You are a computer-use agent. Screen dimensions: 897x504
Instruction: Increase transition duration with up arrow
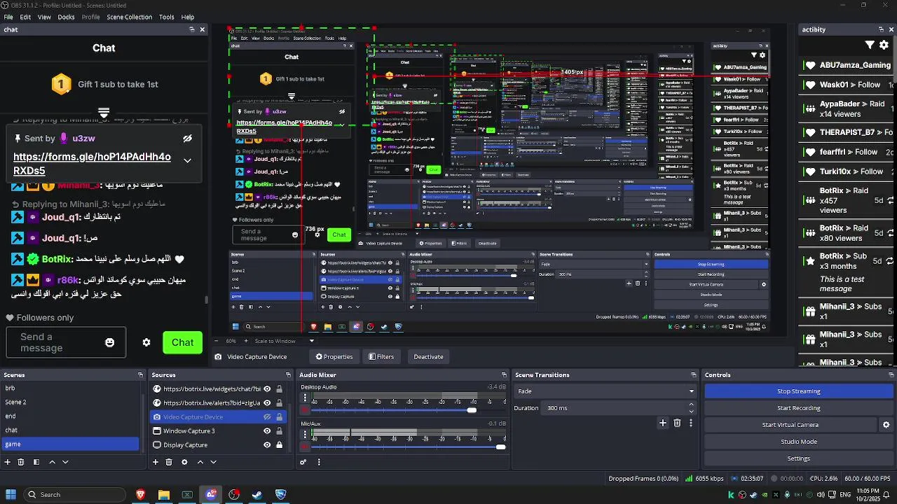point(692,405)
